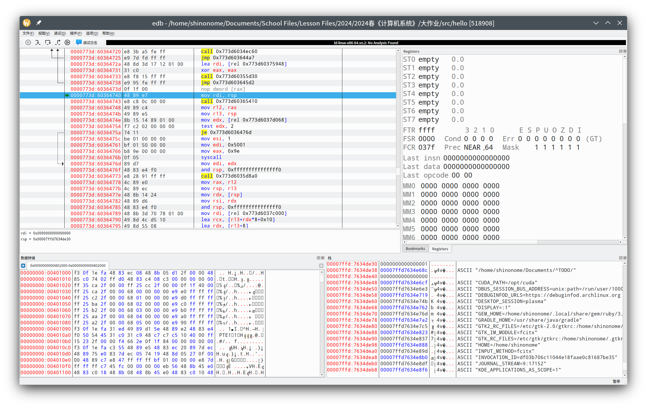Viewport: 647px width, 408px height.
Task: Click the Step Into toolbar icon
Action: point(38,42)
